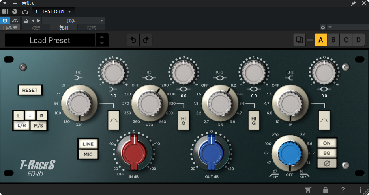
Task: Click the high-mid gain knob
Action: click(x=254, y=72)
